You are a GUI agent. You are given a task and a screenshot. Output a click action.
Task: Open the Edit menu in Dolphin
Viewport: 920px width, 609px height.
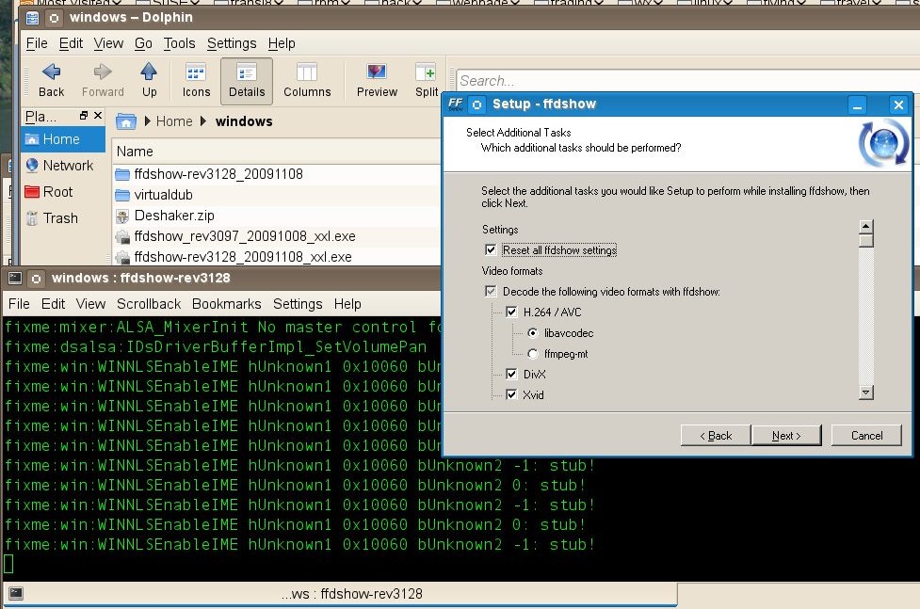coord(71,43)
